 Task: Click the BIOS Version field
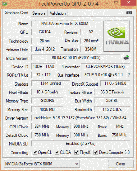(76, 58)
